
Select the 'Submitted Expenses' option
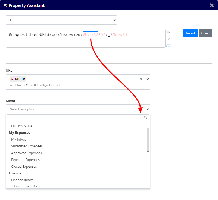pos(27,146)
